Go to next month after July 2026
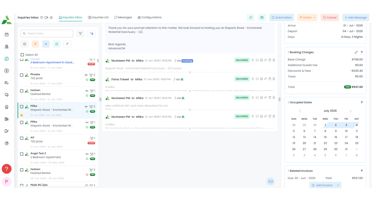Image resolution: width=372 pixels, height=209 pixels. point(351,111)
